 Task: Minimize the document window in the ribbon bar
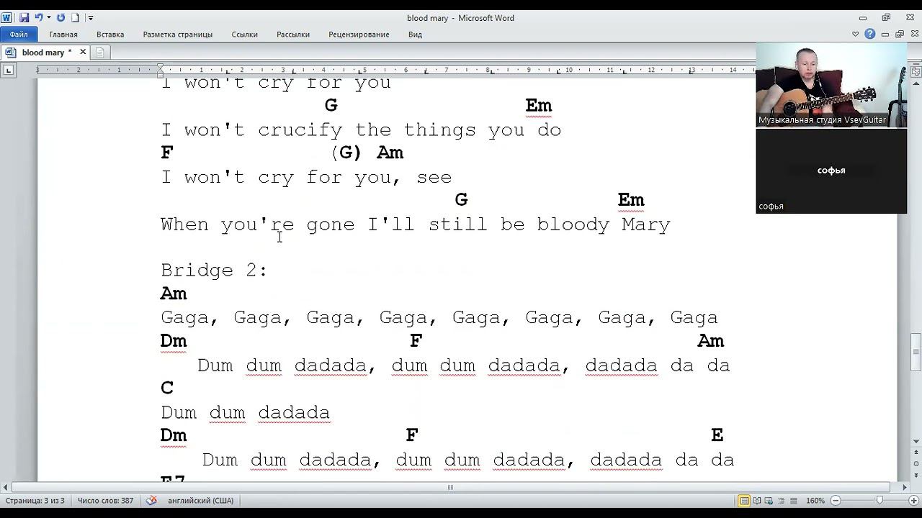(x=885, y=34)
